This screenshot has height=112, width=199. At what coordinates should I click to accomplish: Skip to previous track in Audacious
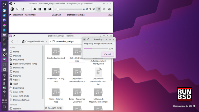click(x=35, y=9)
